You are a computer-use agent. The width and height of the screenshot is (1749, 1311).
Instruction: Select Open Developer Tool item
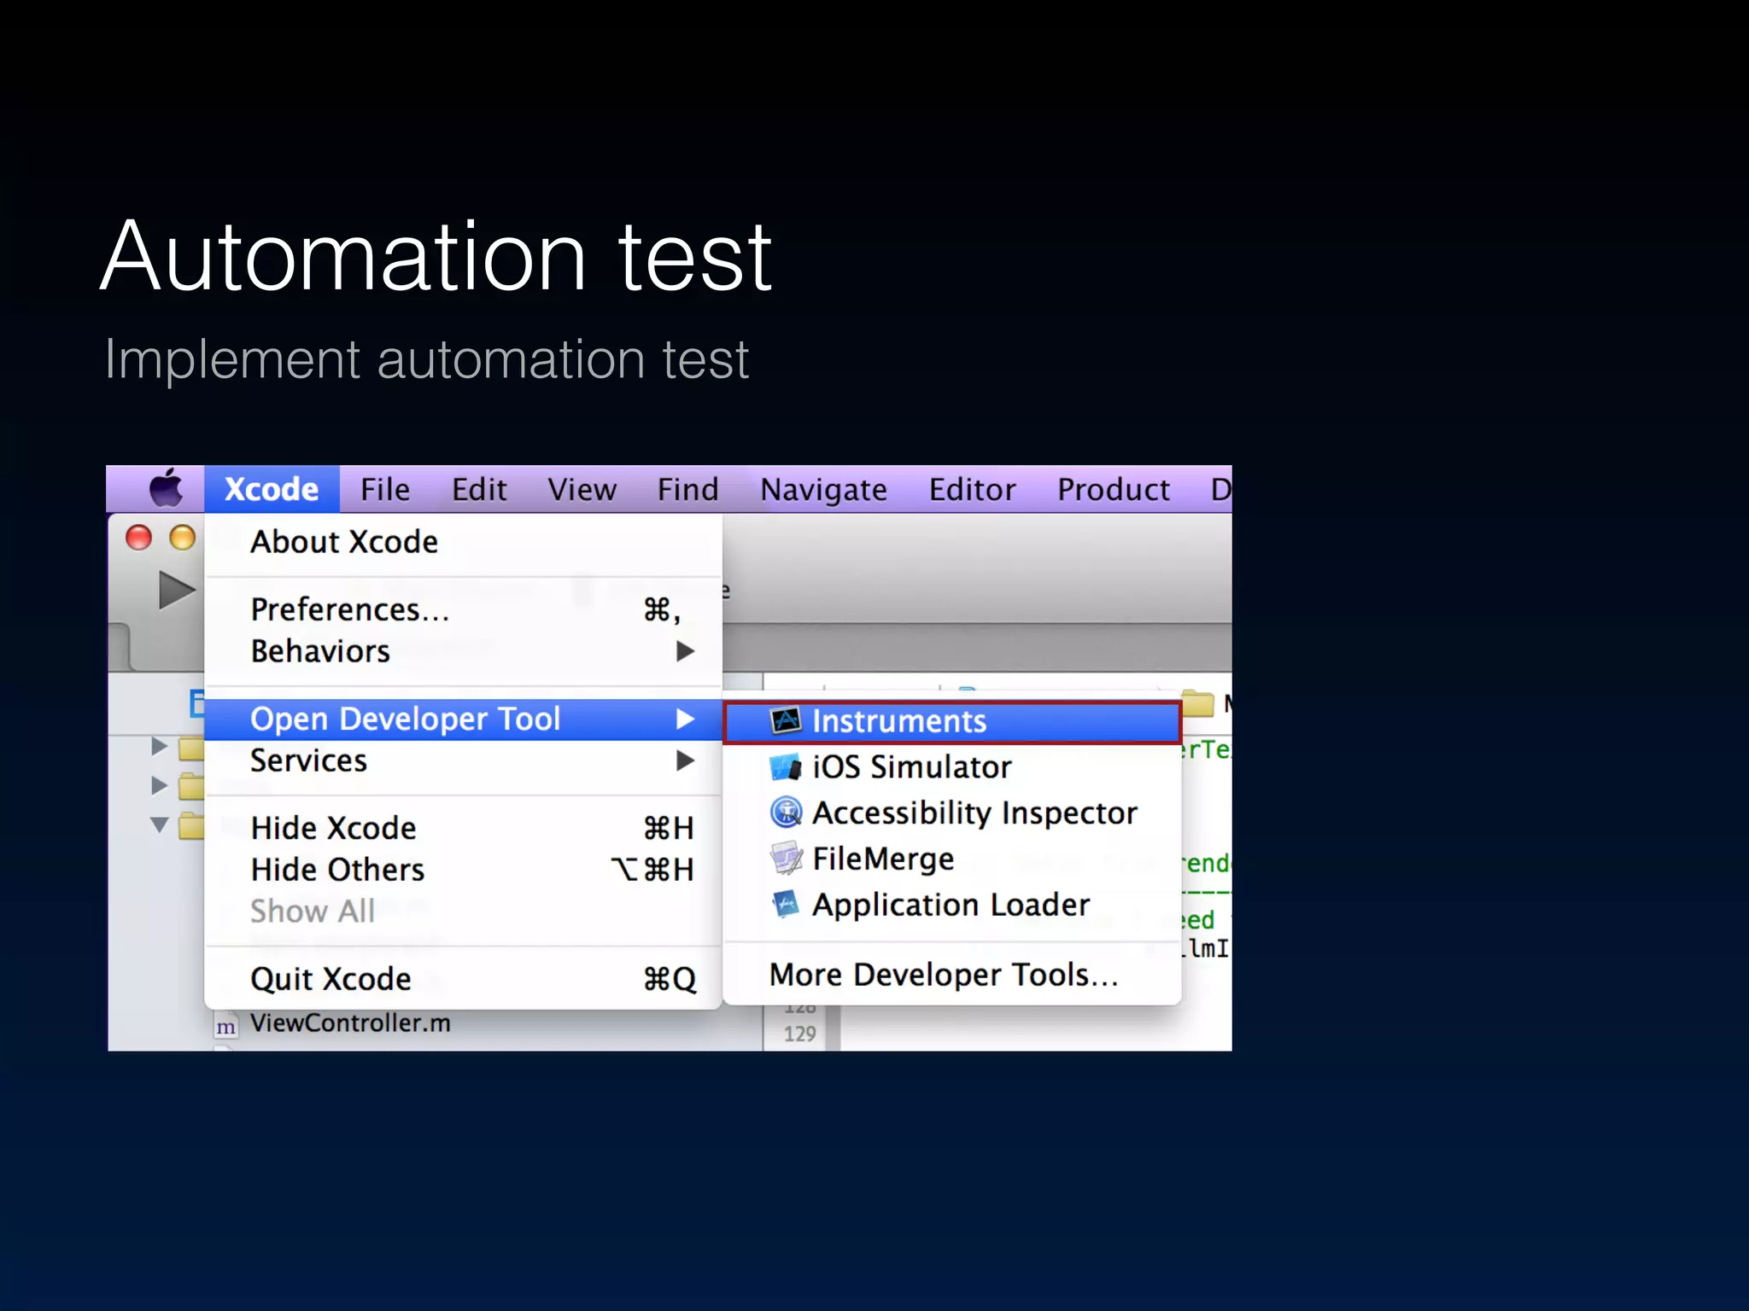[x=464, y=720]
